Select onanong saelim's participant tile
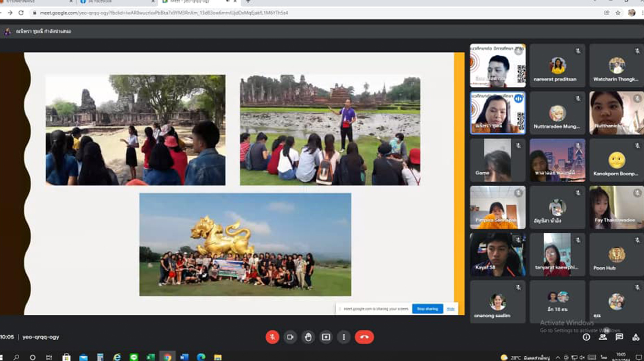The width and height of the screenshot is (644, 361). pos(498,302)
